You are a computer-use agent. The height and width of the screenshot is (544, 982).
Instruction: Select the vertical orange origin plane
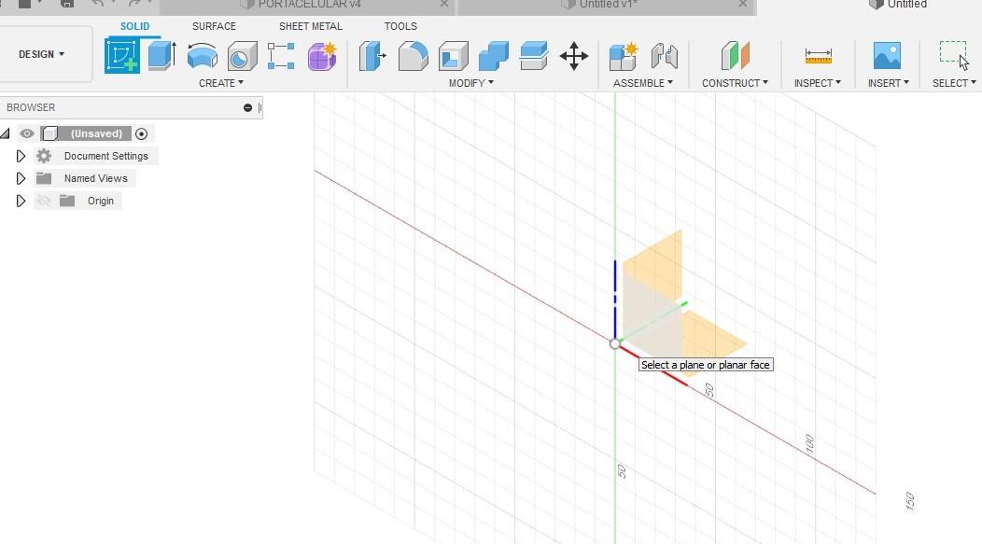click(654, 263)
